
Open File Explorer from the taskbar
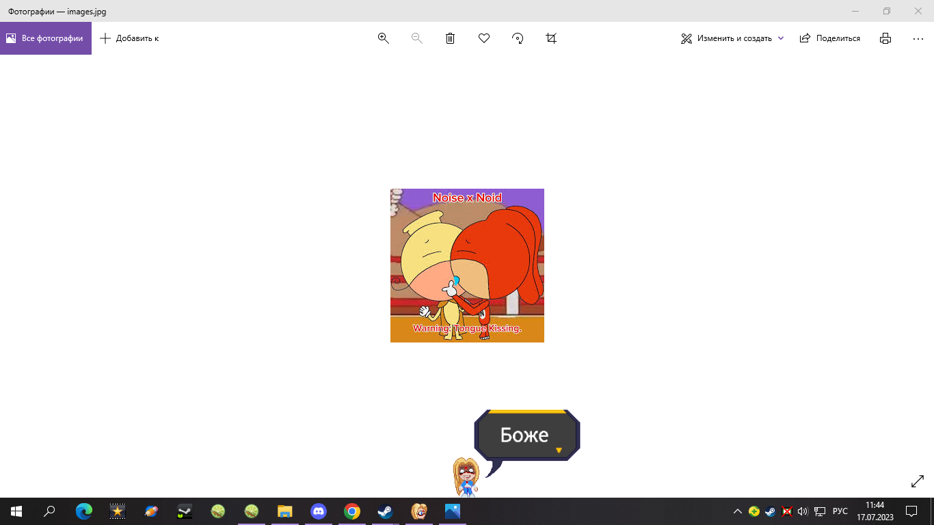[x=285, y=511]
